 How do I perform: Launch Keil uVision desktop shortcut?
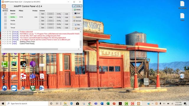pyautogui.click(x=32, y=88)
